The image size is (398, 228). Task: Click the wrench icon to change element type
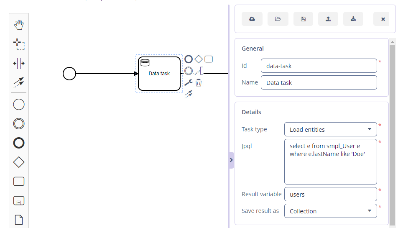(x=189, y=82)
